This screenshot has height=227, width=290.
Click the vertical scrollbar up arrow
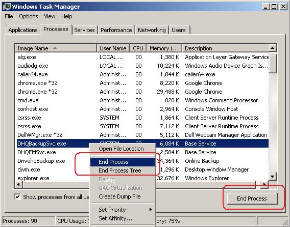click(x=272, y=48)
